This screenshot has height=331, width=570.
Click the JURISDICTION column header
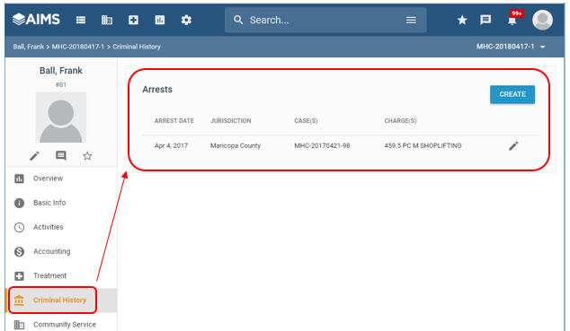230,121
